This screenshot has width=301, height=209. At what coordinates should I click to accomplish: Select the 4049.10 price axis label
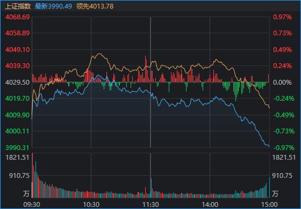tap(18, 50)
